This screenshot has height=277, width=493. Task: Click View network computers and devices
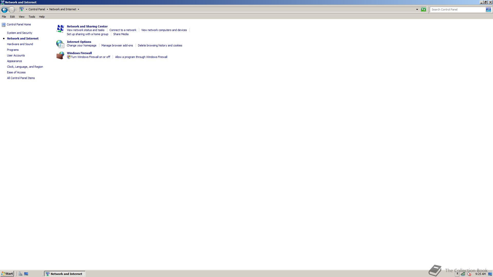point(164,30)
